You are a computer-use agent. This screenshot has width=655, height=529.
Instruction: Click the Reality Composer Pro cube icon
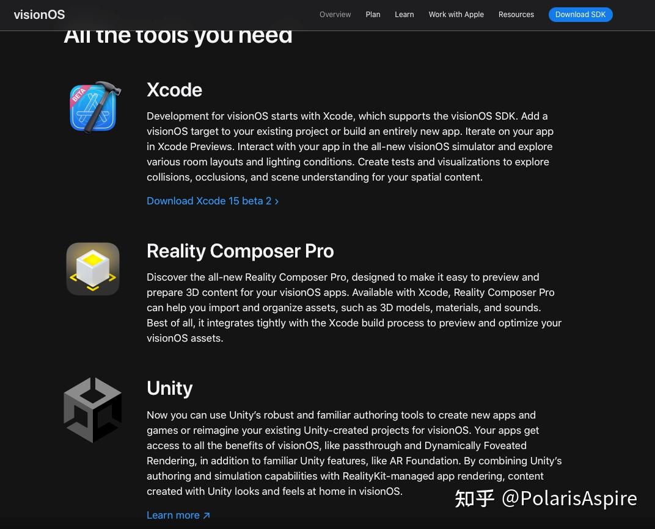coord(93,269)
